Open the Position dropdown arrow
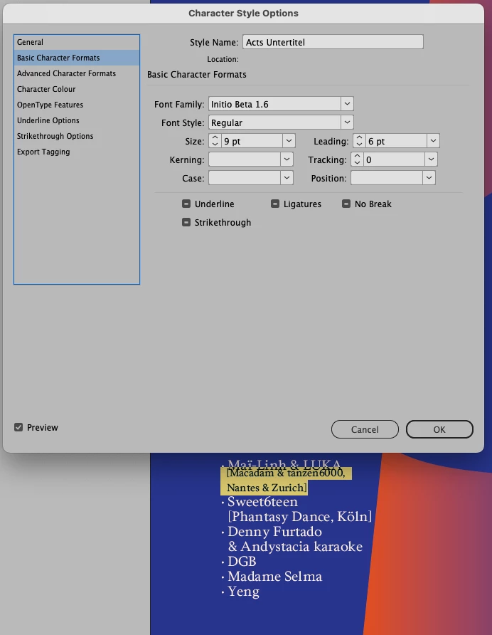492x635 pixels. click(429, 178)
